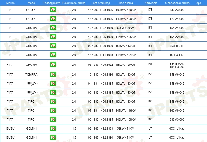This screenshot has width=207, height=142.
Task: Select production dates 01.1991 -> 03.1995
Action: (x=101, y=83)
